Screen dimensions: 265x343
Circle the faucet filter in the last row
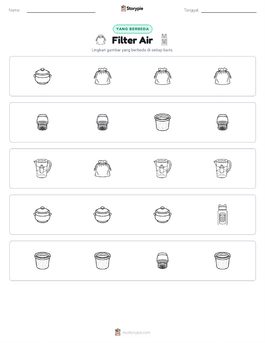pos(163,261)
